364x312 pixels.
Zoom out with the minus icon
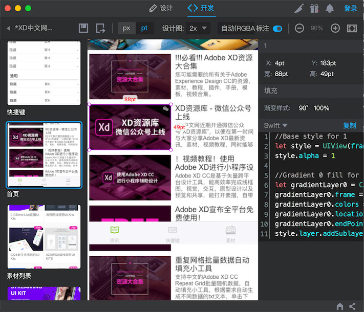(299, 28)
